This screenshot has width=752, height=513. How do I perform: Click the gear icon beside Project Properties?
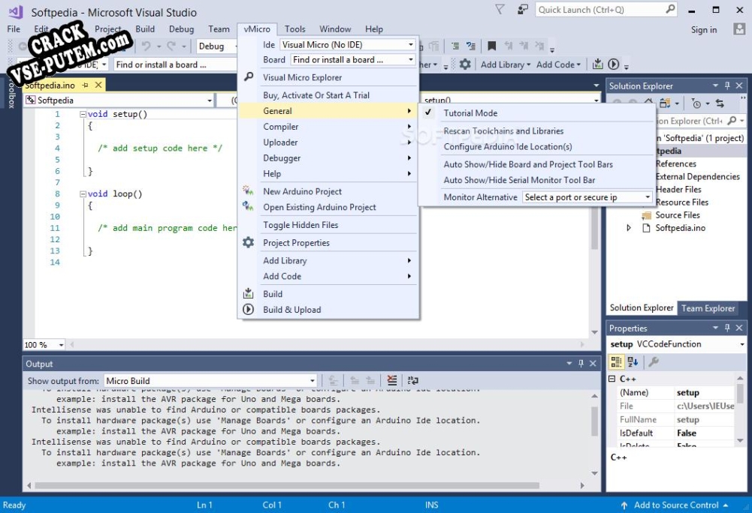248,242
